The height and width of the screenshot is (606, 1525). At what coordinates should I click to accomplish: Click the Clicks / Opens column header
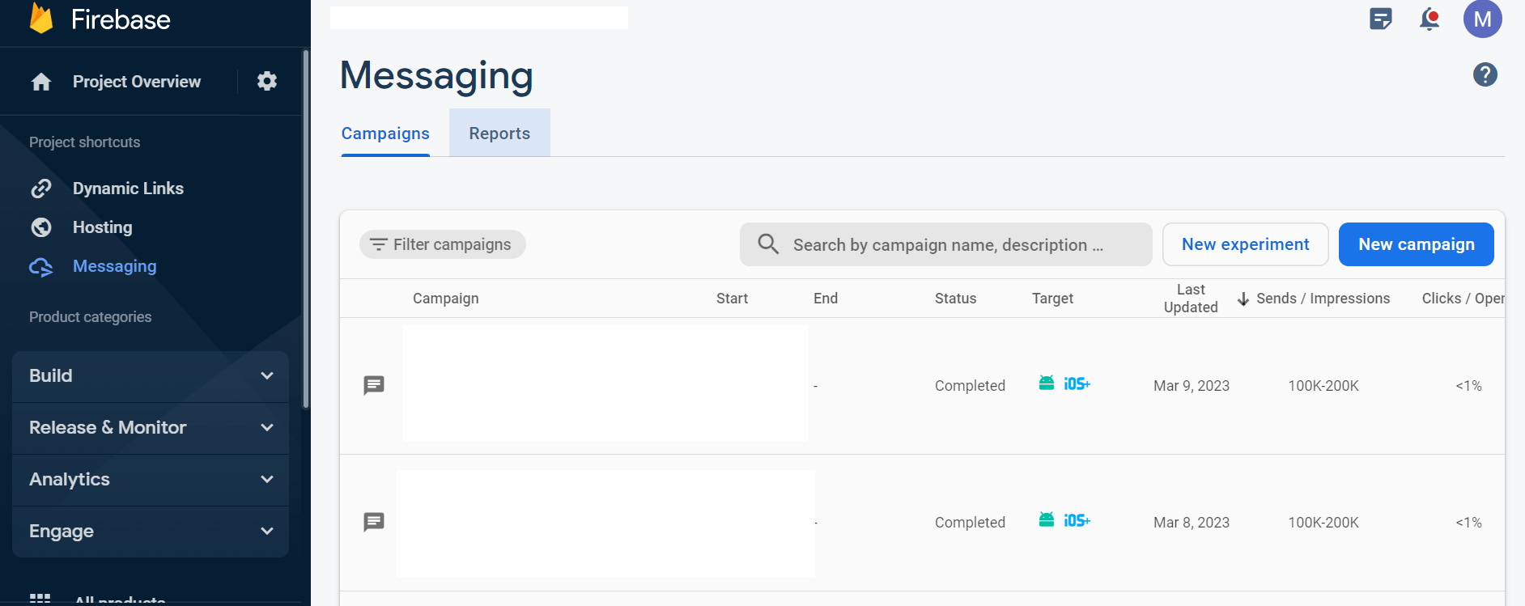pos(1463,299)
